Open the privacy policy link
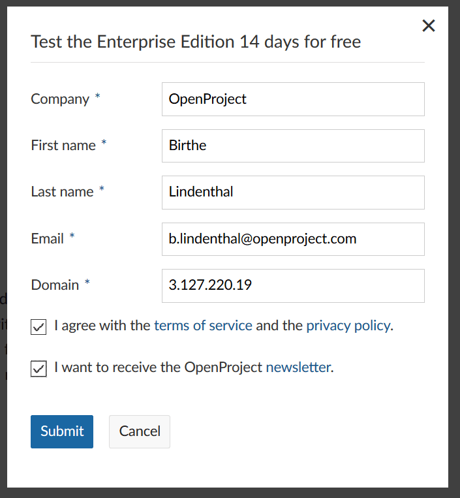 [x=348, y=326]
